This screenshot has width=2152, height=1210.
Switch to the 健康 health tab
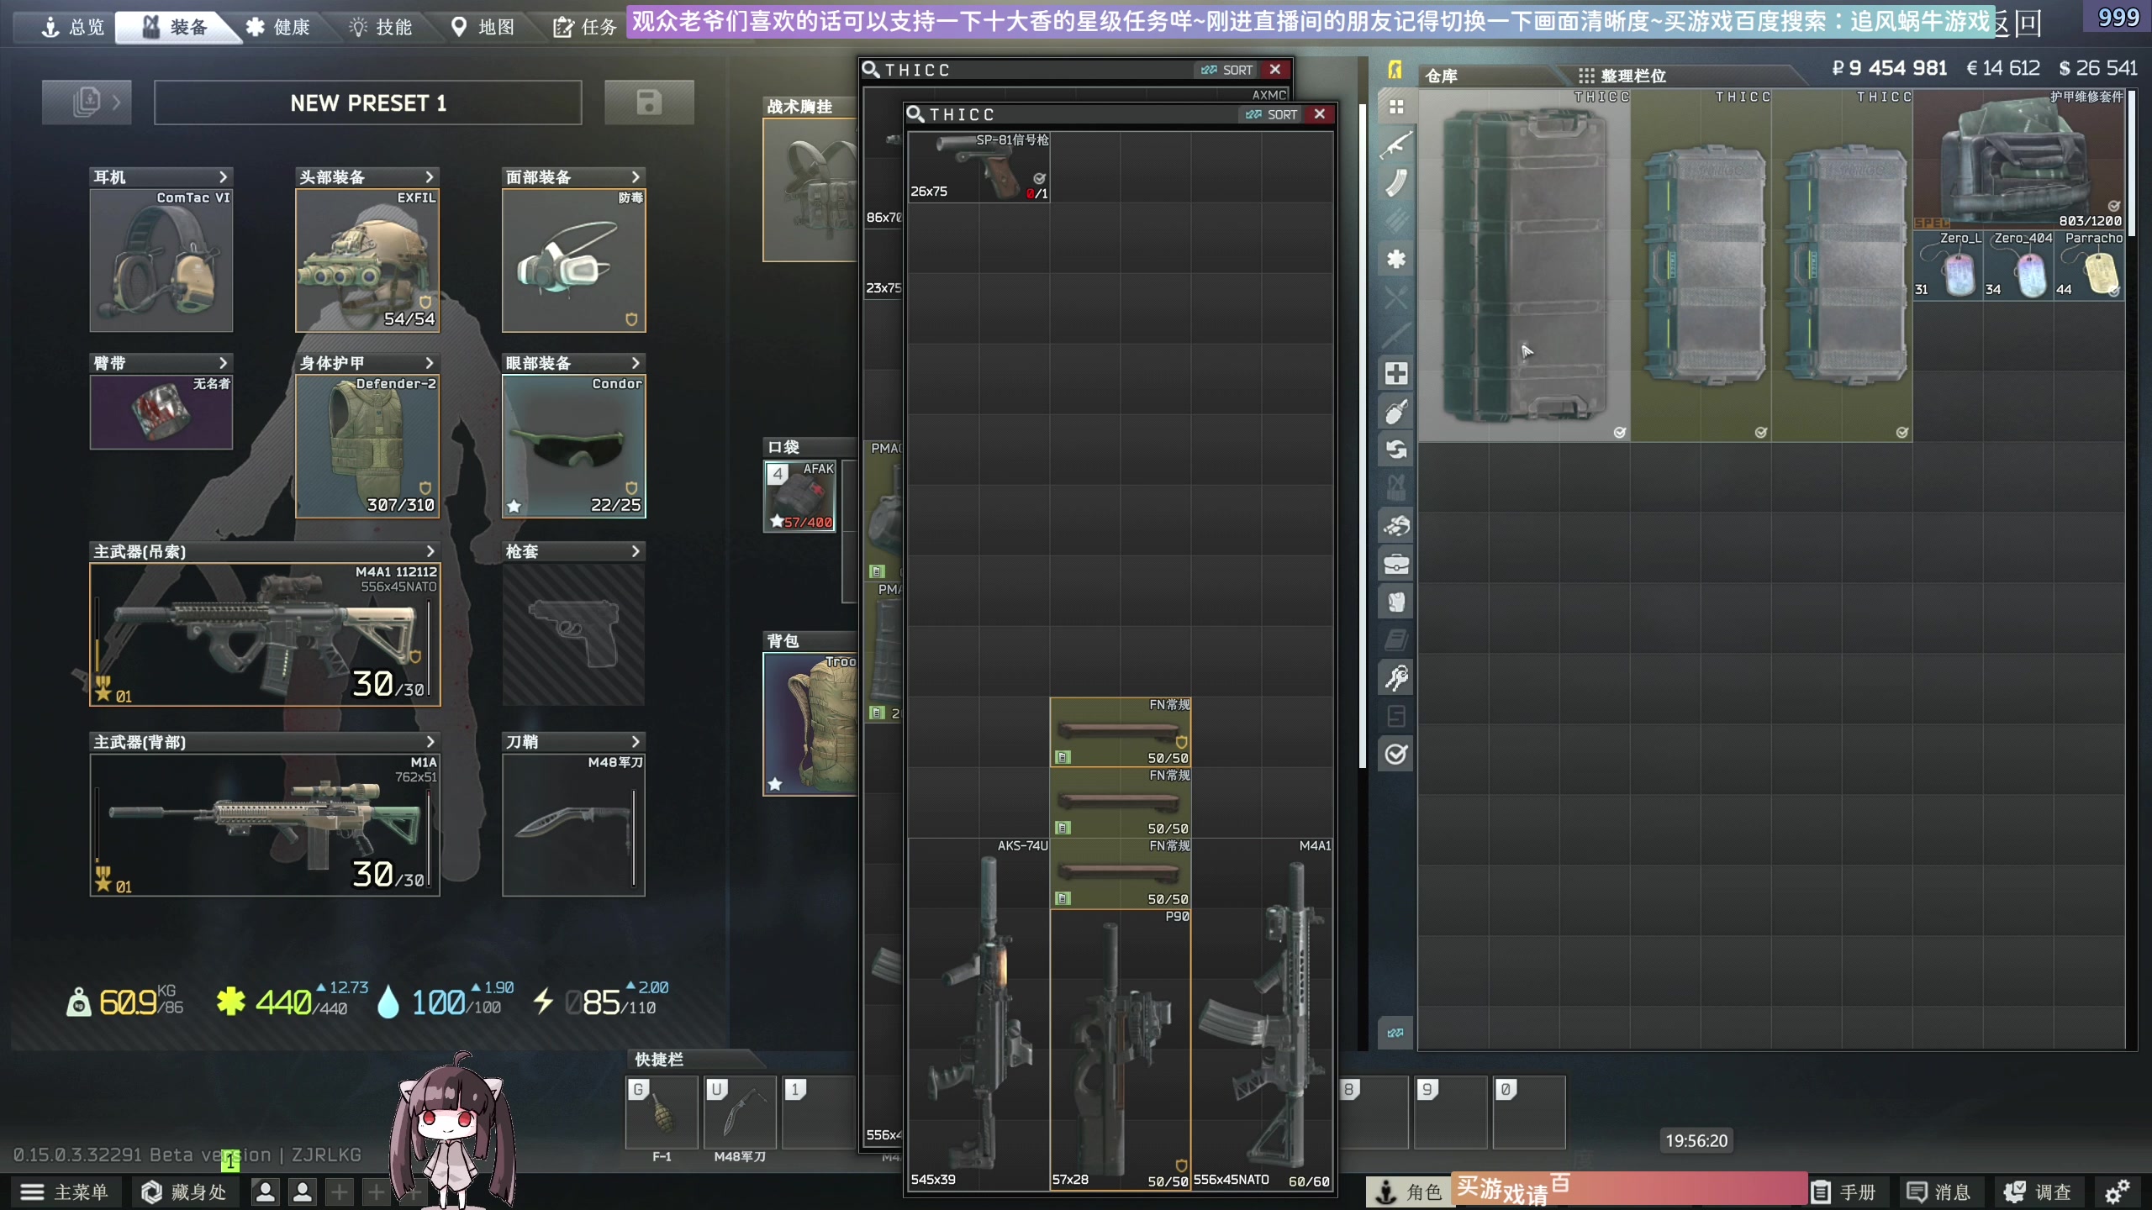point(279,27)
